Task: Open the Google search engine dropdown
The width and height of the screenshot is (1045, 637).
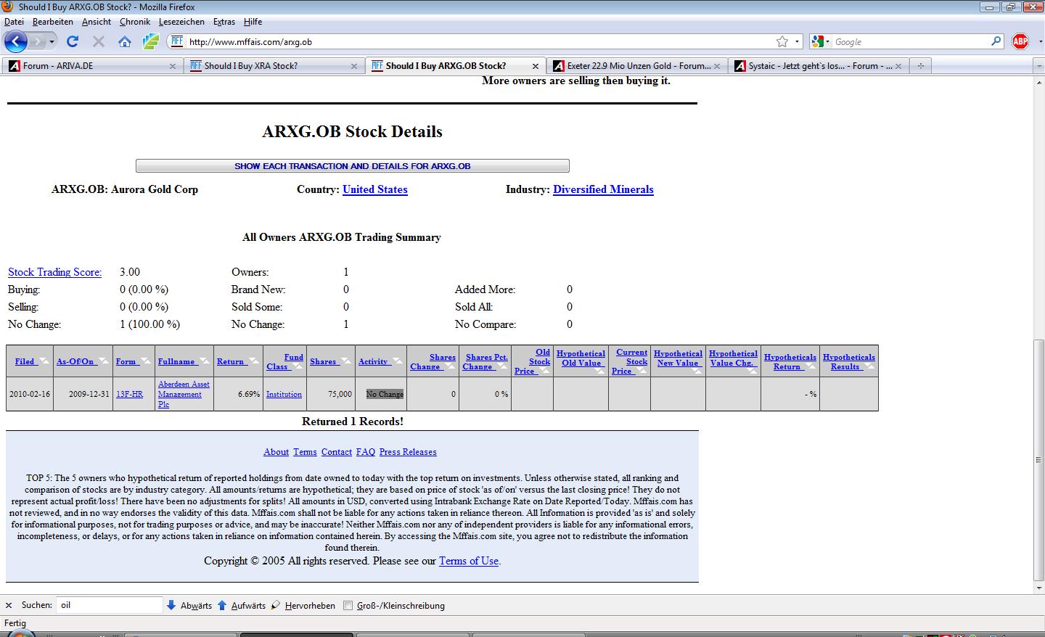Action: click(820, 41)
